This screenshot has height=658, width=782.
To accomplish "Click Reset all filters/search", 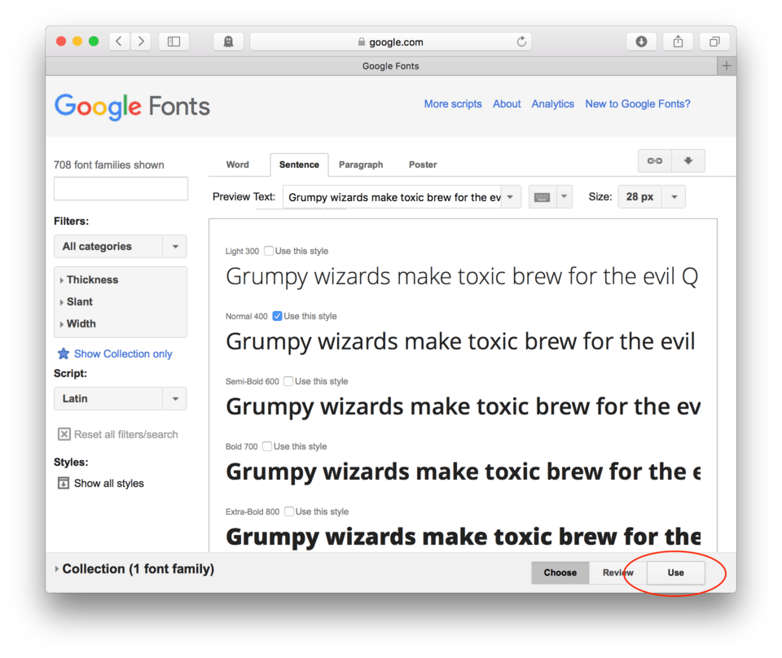I will click(x=125, y=434).
